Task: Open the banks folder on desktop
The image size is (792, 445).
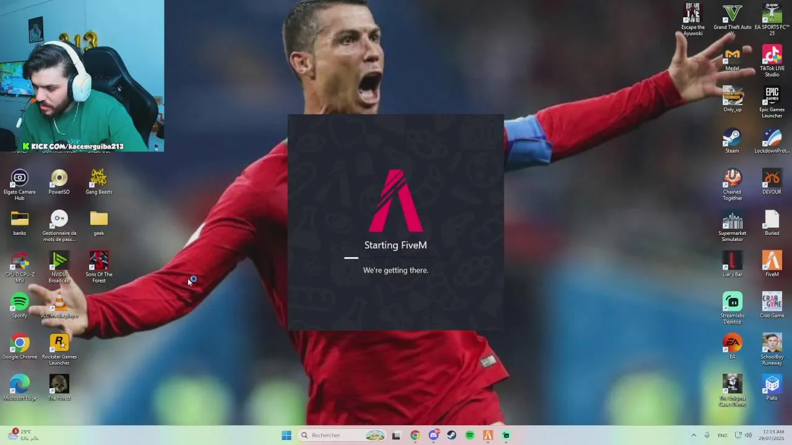Action: tap(20, 223)
